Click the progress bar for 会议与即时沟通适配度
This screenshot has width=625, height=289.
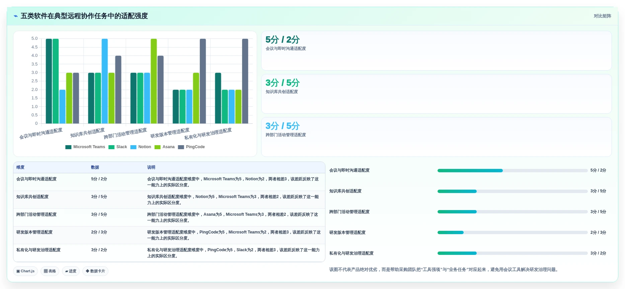pyautogui.click(x=513, y=171)
